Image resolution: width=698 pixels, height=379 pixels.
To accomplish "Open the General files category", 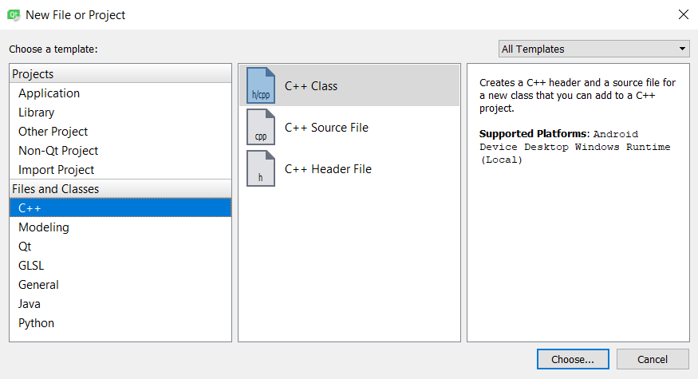I will [38, 285].
